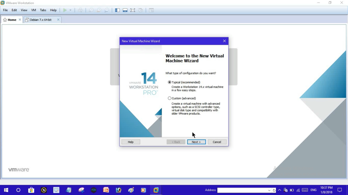Switch to the Debian 7.x 64-bit tab

[x=41, y=20]
